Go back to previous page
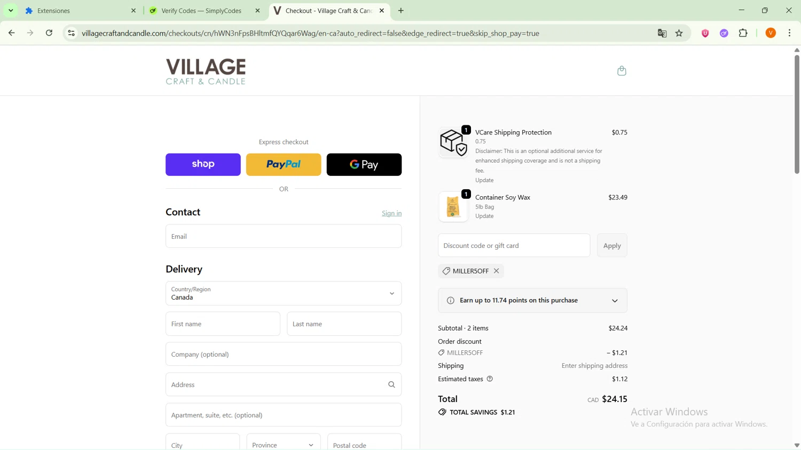Screen dimensions: 801x450 11,33
